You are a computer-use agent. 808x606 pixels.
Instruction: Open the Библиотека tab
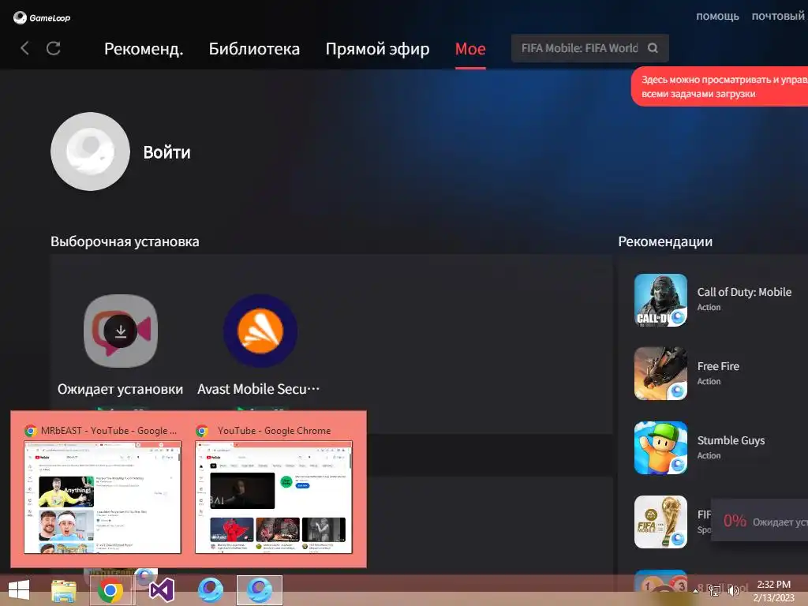tap(254, 48)
